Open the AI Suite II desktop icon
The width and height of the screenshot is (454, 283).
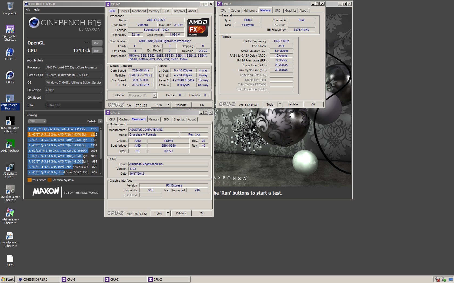coord(10,171)
